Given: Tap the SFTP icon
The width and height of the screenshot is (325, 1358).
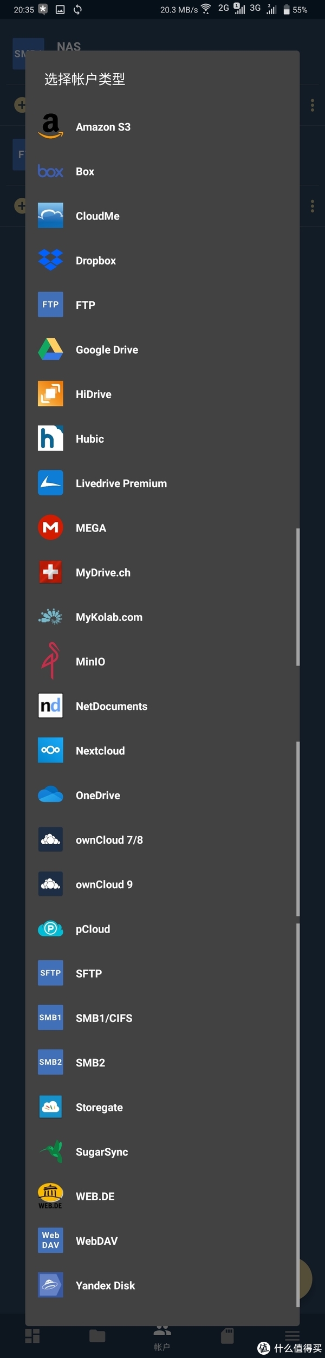Looking at the screenshot, I should click(x=50, y=973).
